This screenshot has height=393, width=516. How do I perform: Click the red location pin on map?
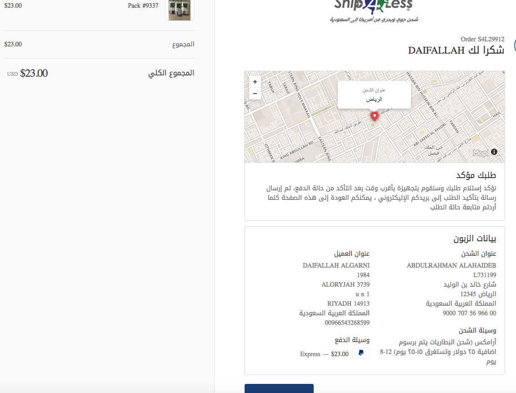point(374,116)
